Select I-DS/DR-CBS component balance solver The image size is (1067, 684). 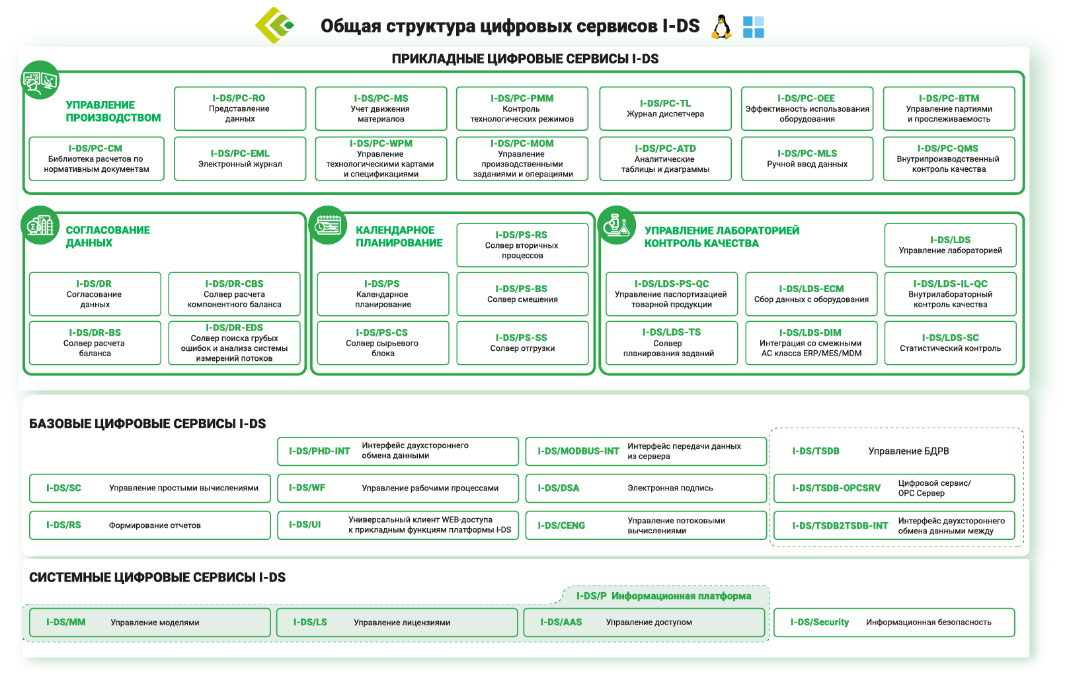(x=234, y=294)
